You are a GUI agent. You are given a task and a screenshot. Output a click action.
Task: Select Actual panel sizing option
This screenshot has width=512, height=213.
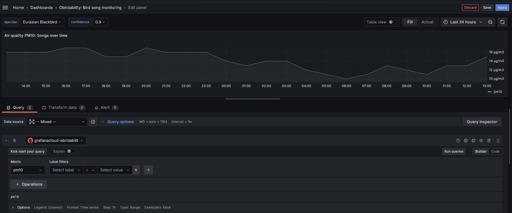427,22
